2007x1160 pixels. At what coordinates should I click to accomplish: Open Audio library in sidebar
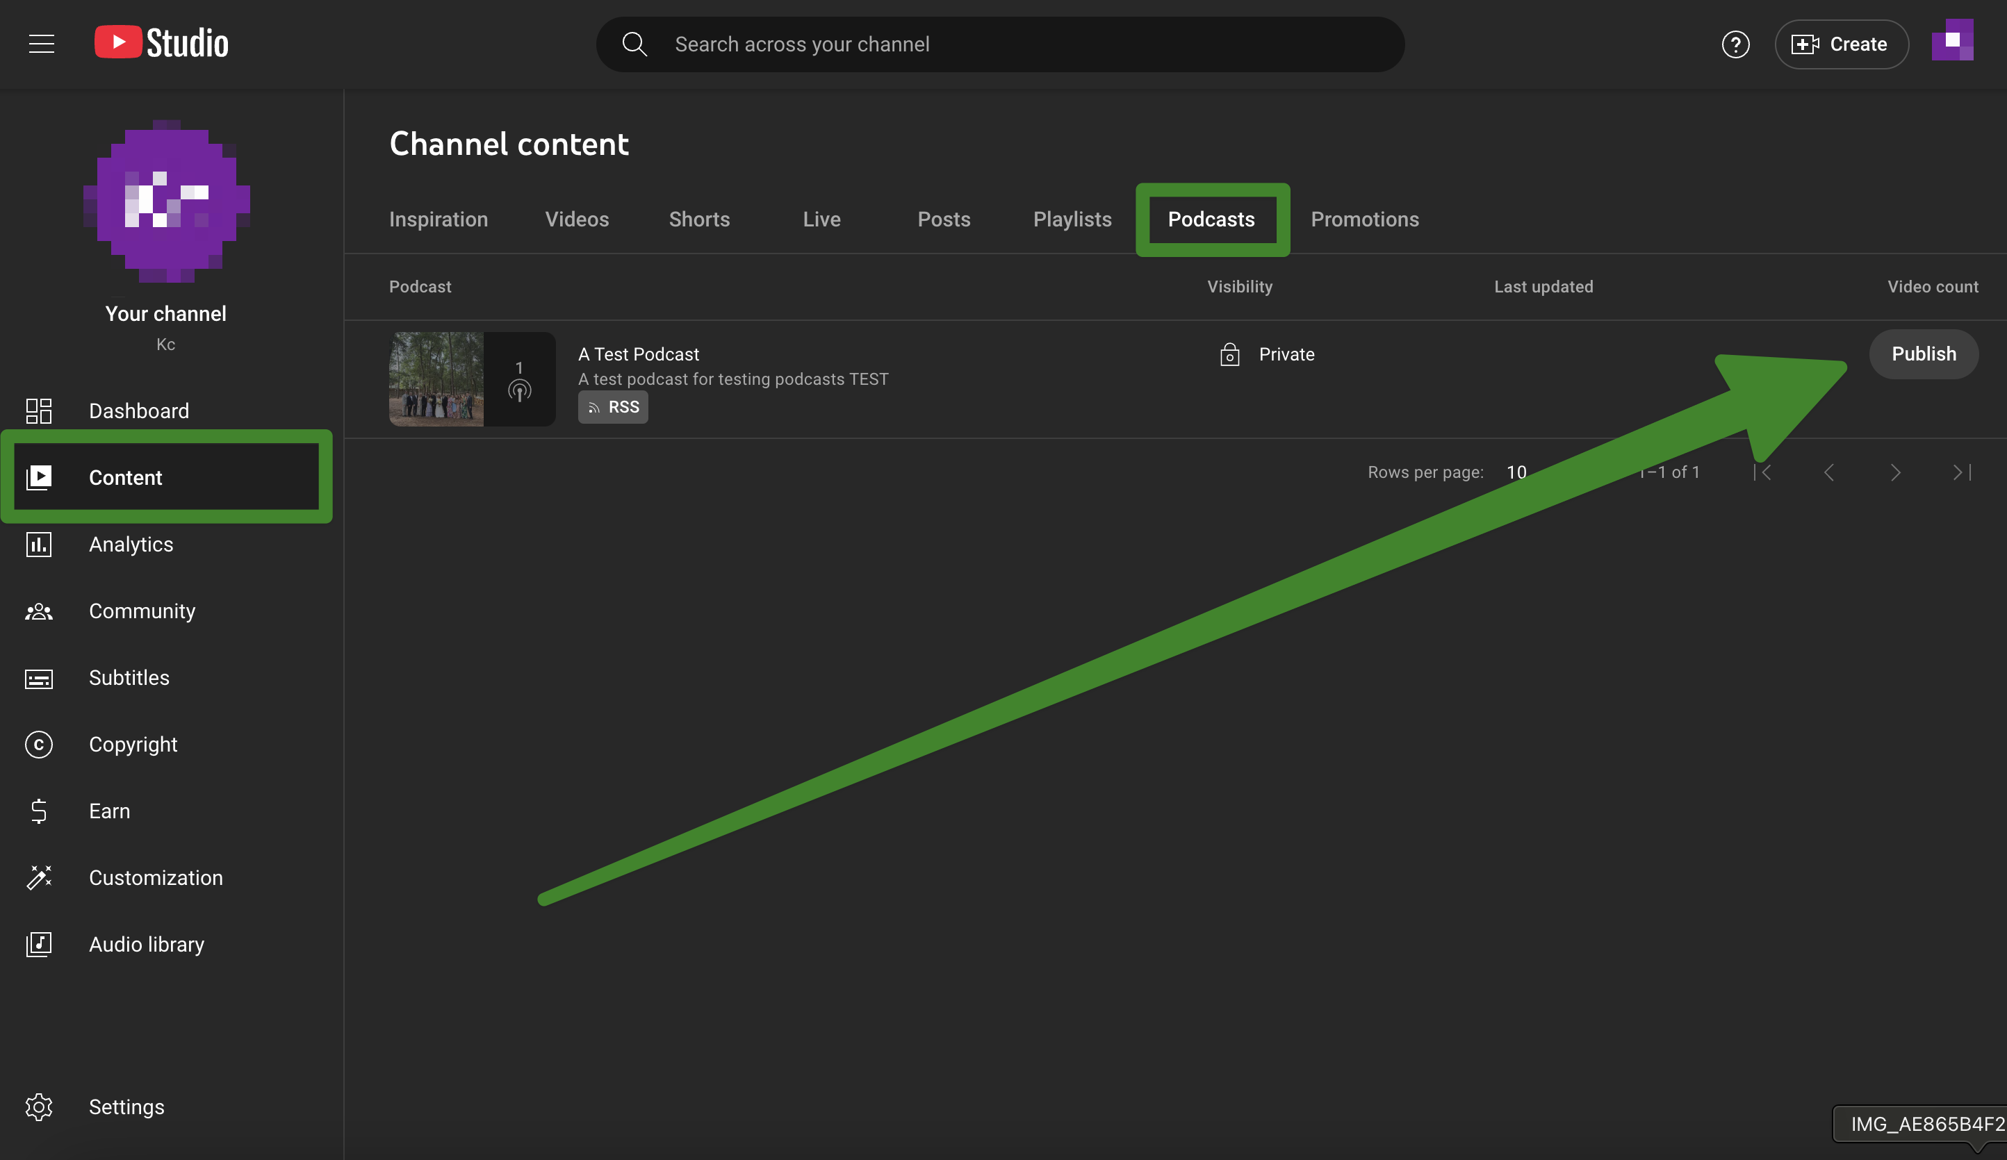[x=147, y=944]
